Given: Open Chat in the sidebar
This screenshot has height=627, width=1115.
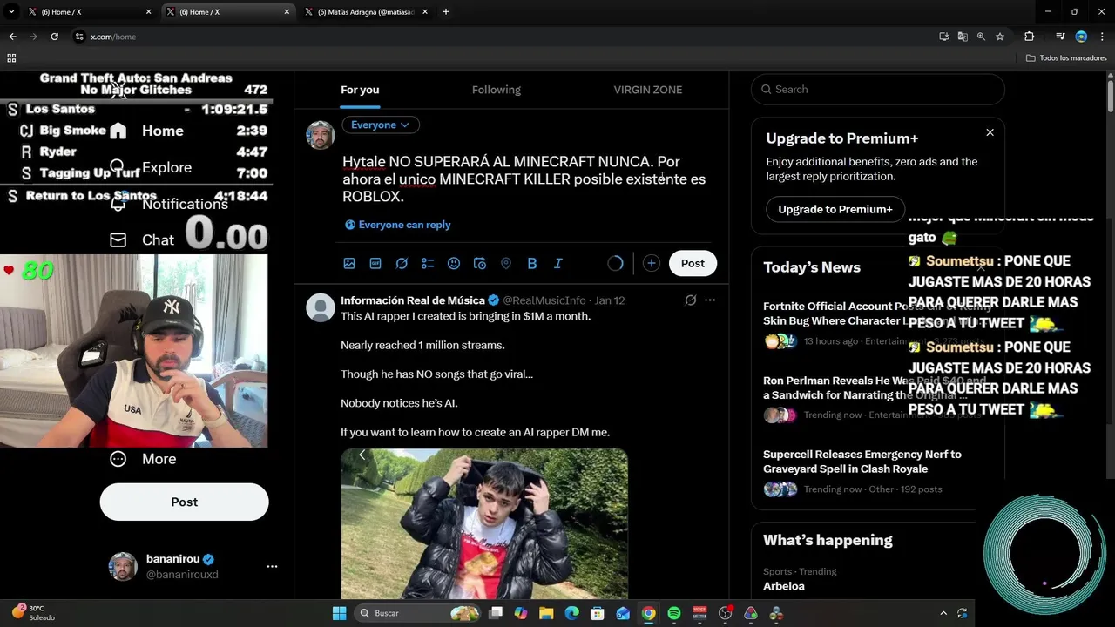Looking at the screenshot, I should [142, 239].
